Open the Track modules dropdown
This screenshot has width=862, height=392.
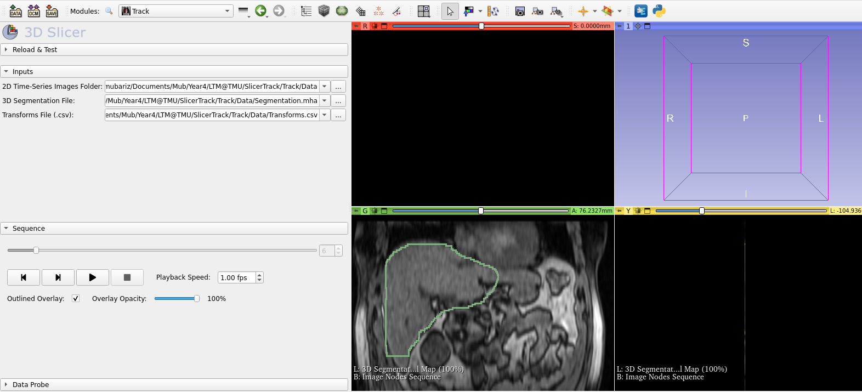[175, 11]
